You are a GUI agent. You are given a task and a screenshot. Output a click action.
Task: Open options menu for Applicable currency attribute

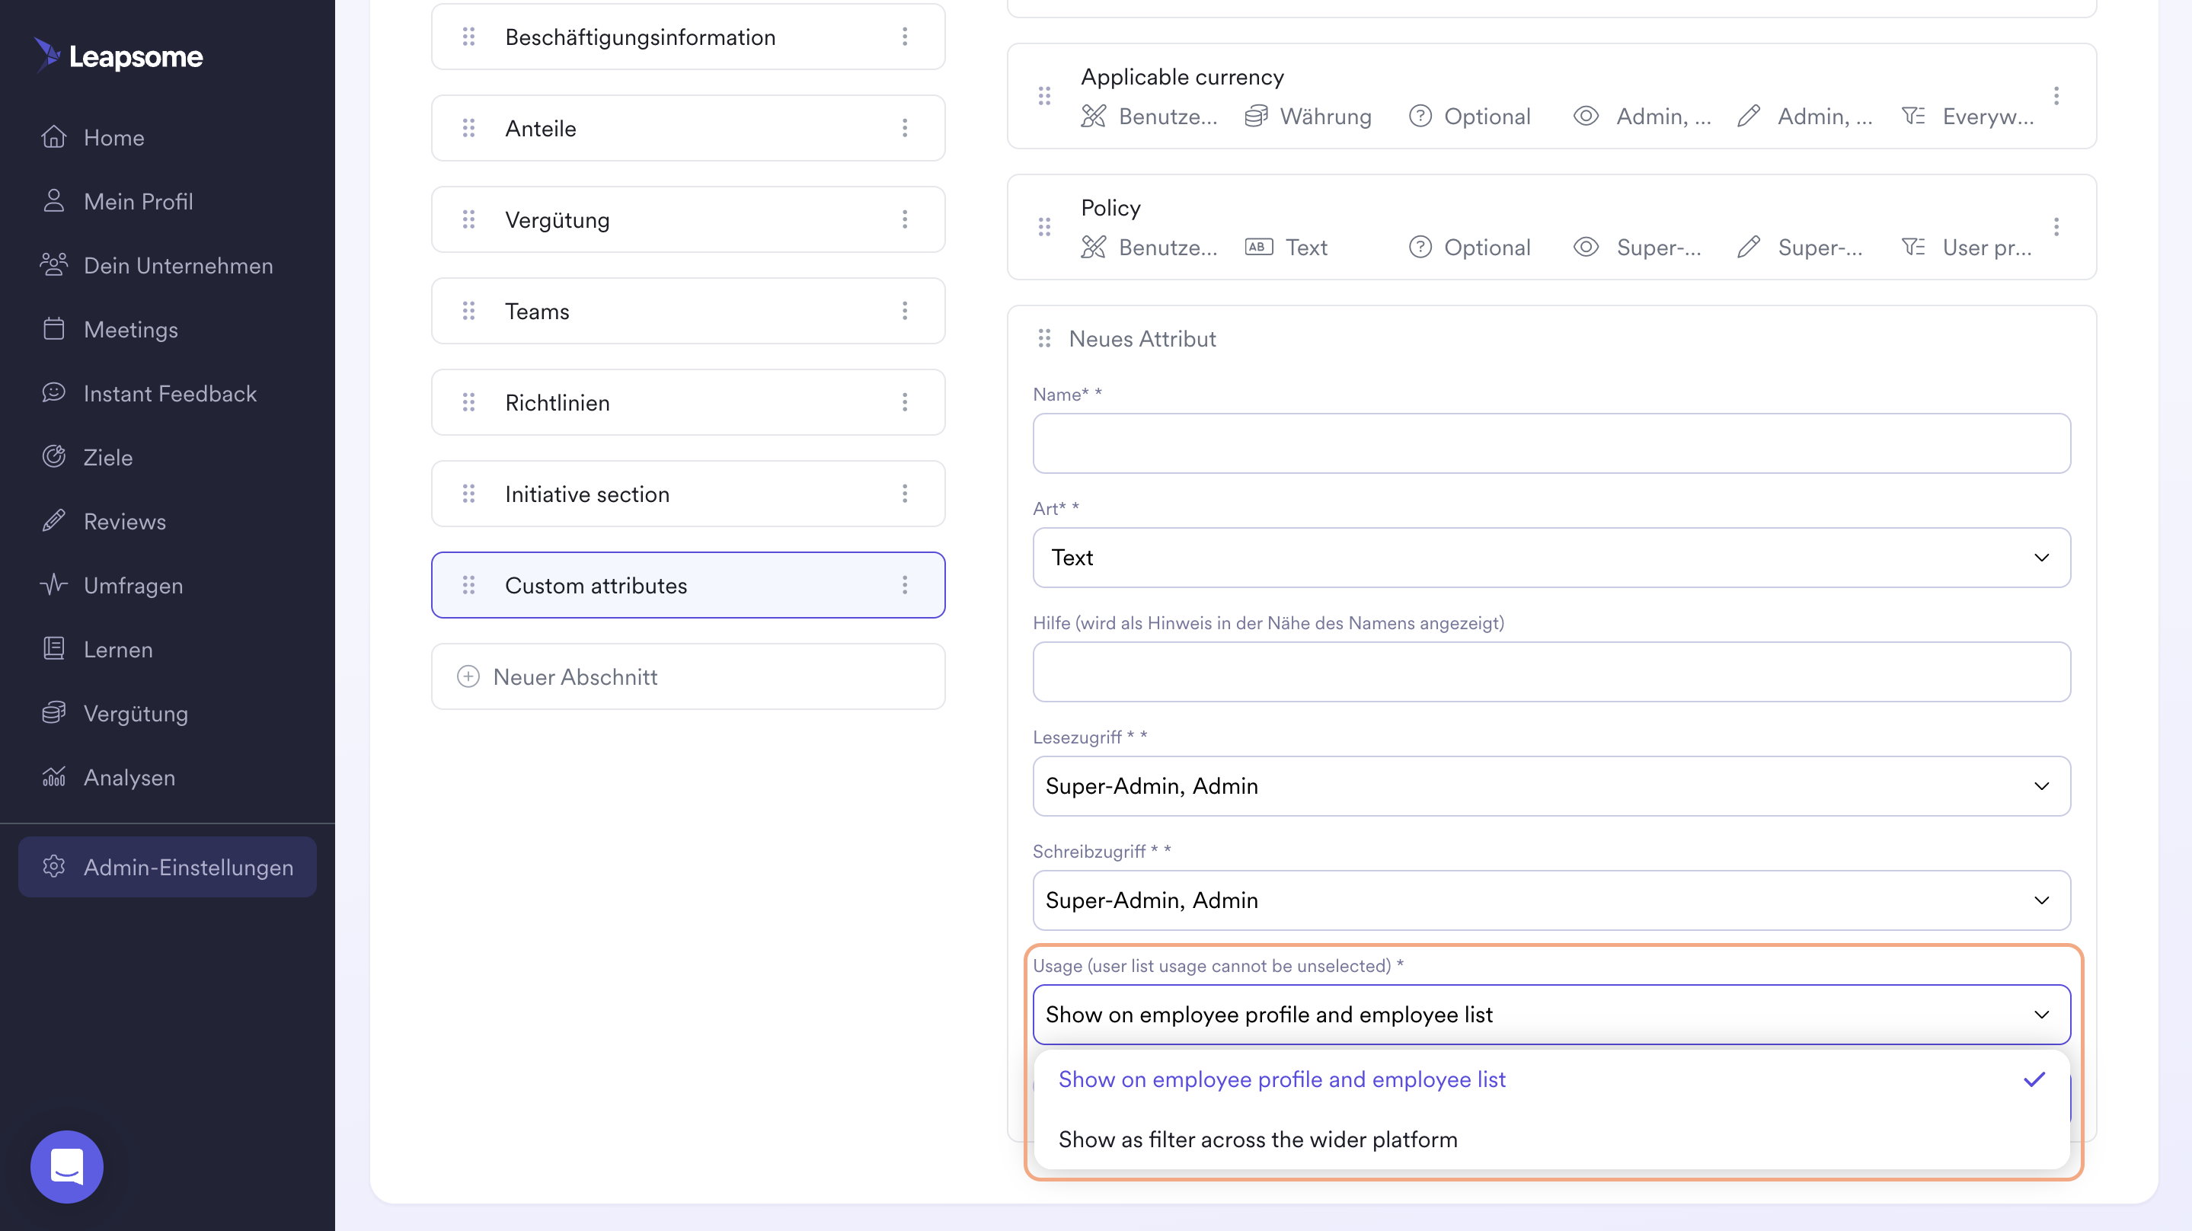pos(2056,95)
